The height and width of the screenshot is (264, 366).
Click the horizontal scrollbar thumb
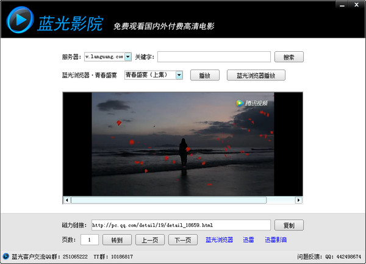(169, 200)
